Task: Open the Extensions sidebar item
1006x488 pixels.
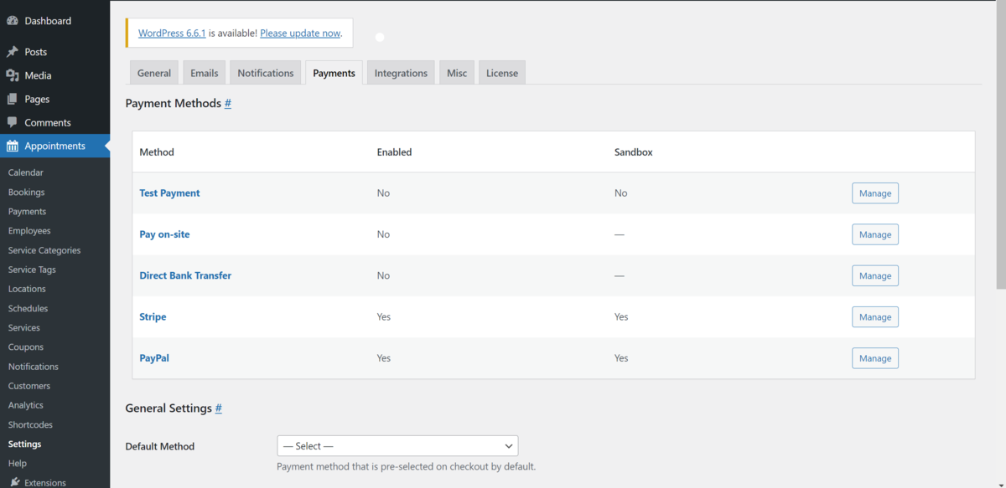Action: click(45, 483)
